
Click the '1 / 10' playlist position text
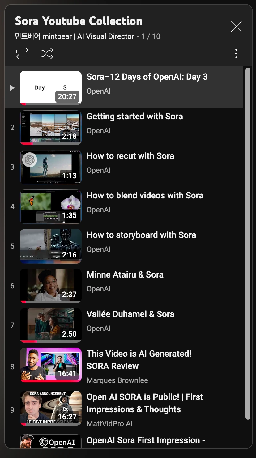coord(151,36)
